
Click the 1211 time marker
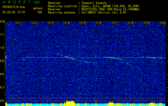tap(18, 23)
